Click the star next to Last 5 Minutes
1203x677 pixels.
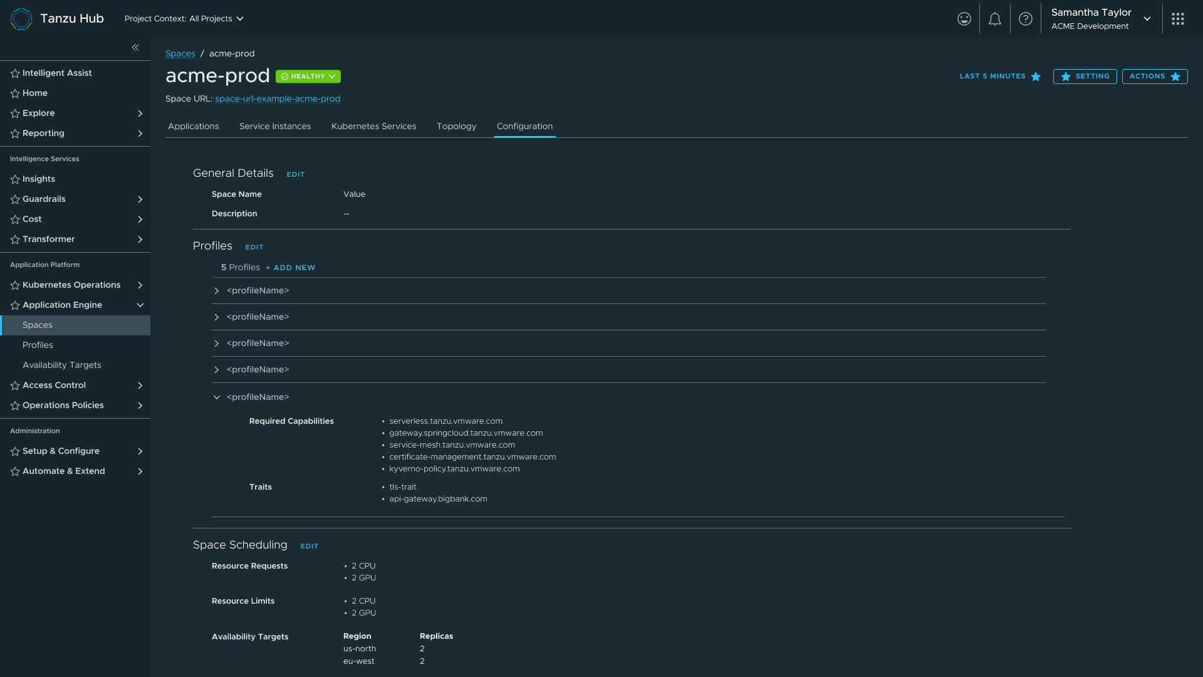1036,76
